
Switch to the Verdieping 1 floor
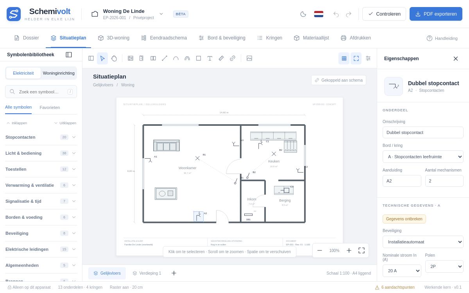pyautogui.click(x=147, y=273)
